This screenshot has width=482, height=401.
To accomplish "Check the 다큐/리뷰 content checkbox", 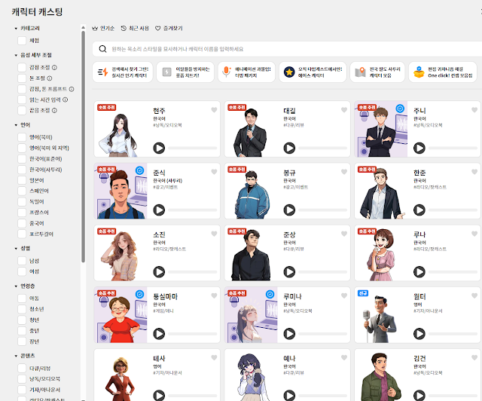I will pyautogui.click(x=22, y=368).
